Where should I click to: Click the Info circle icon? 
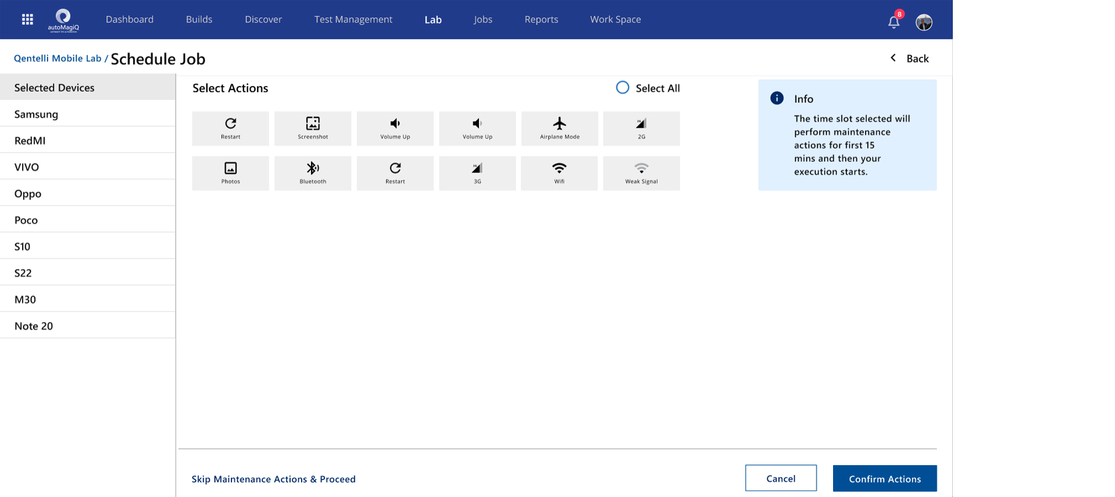[777, 98]
